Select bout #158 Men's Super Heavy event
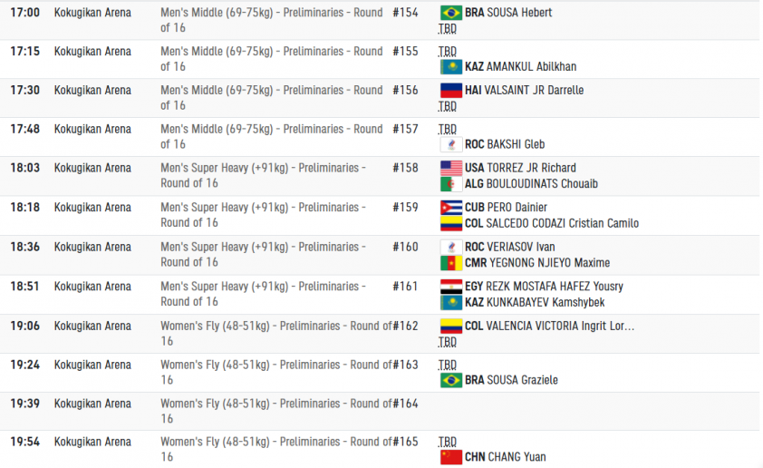The image size is (763, 468). [263, 176]
